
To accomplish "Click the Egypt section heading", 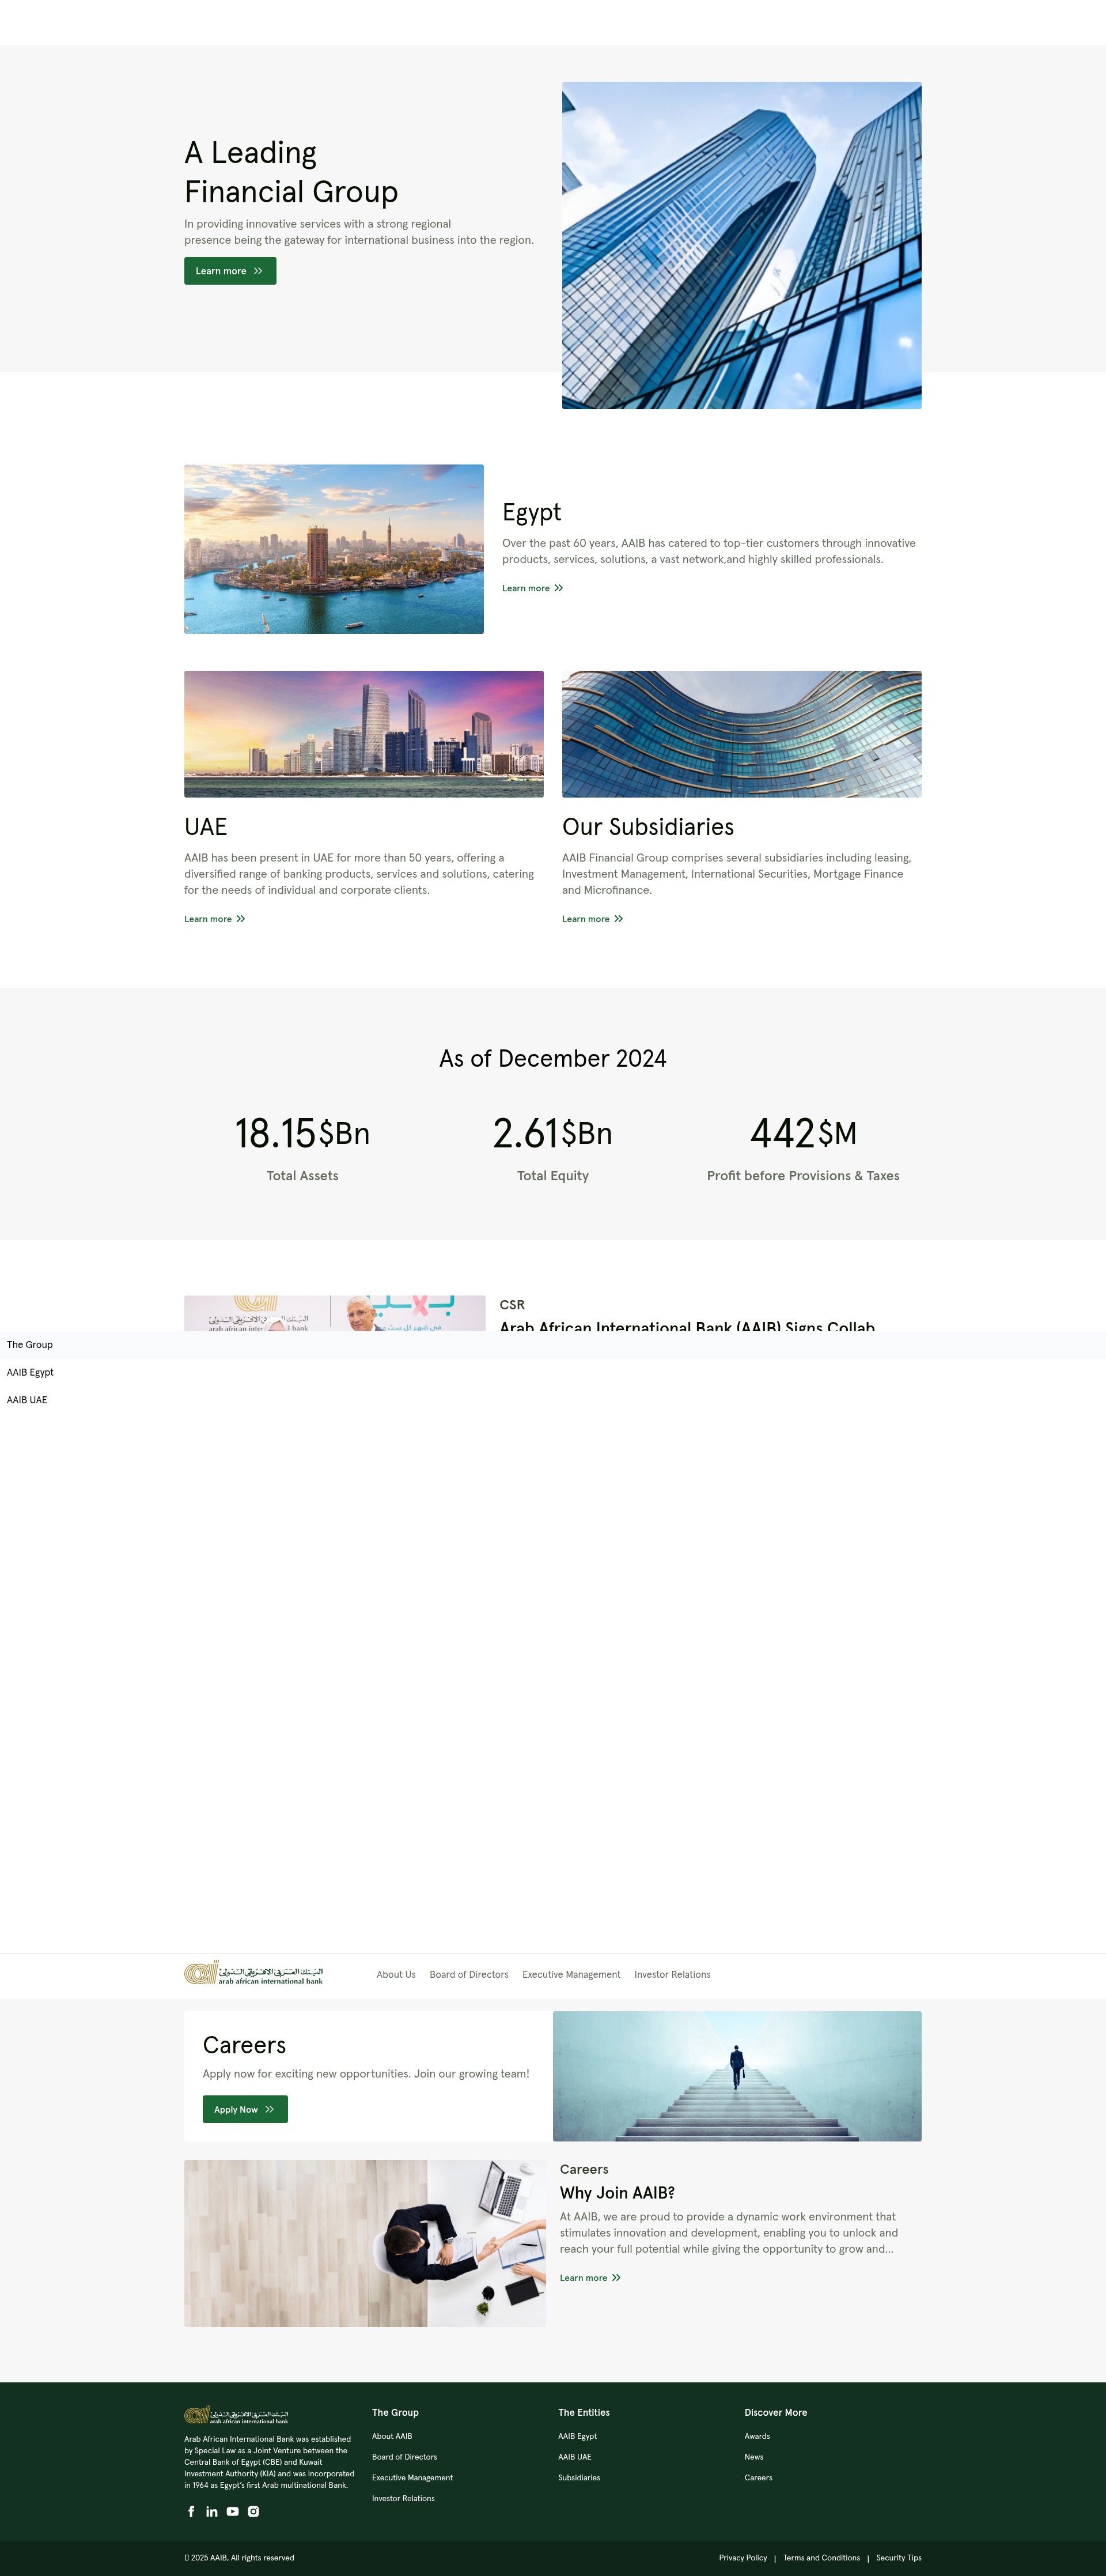I will (x=531, y=513).
